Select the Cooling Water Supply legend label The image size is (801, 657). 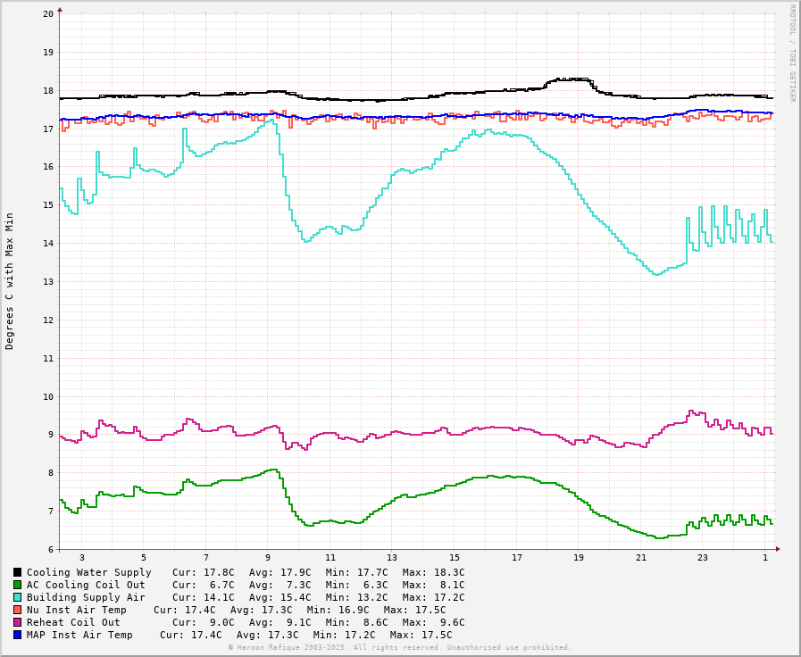(x=89, y=572)
